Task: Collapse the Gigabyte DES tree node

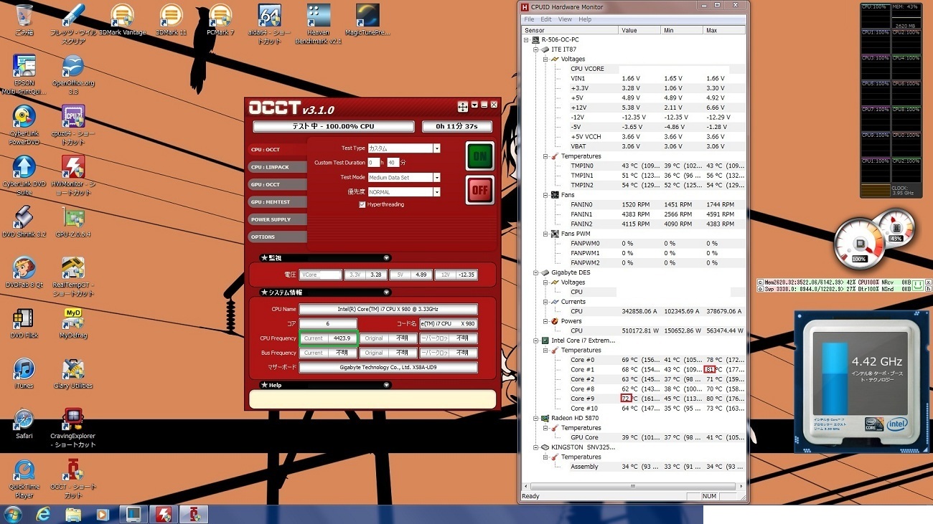Action: click(535, 272)
